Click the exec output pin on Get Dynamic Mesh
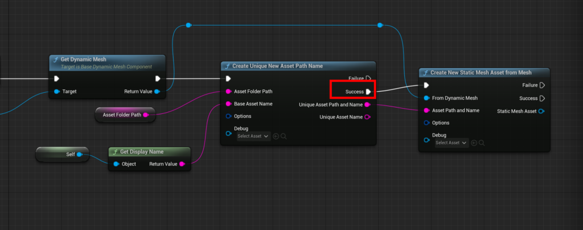 (x=158, y=79)
